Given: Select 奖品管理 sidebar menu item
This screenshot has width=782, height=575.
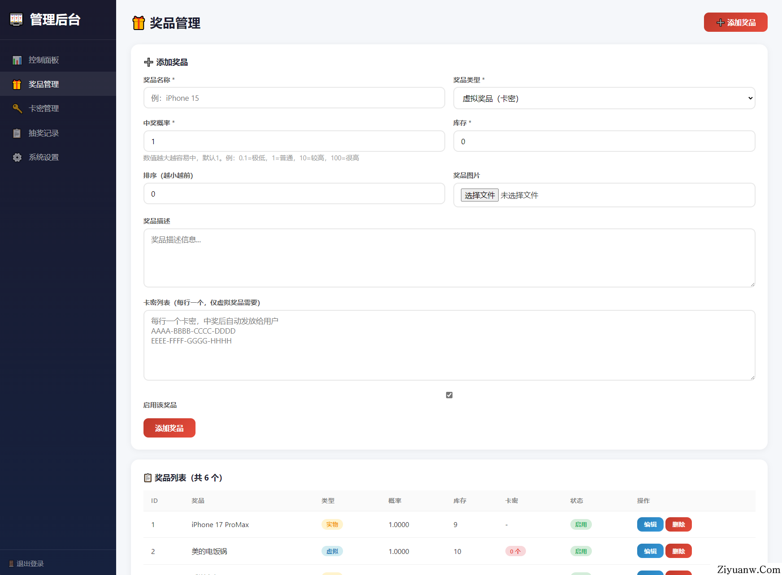Looking at the screenshot, I should [x=58, y=84].
